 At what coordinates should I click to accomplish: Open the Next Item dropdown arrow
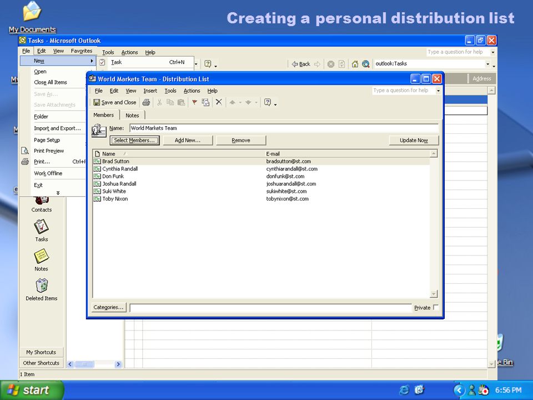coord(256,102)
